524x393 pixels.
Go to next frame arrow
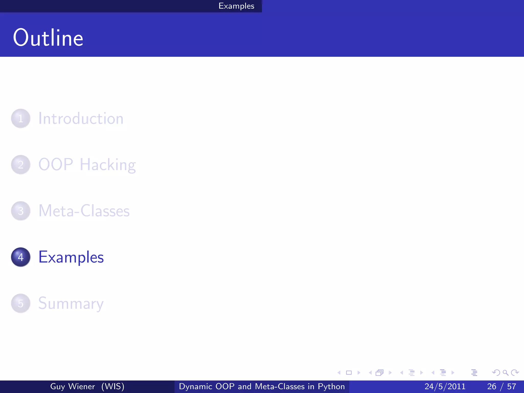pyautogui.click(x=390, y=373)
